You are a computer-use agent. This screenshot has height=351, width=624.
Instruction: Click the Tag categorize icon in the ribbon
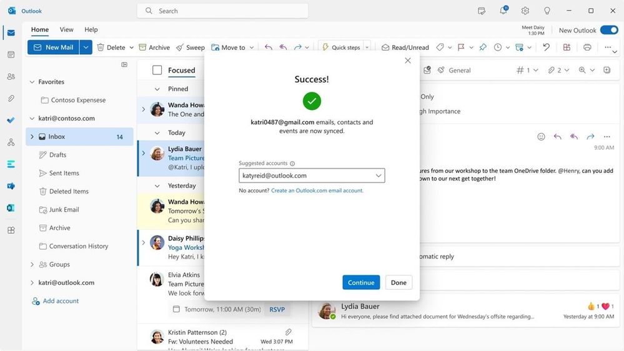click(440, 47)
